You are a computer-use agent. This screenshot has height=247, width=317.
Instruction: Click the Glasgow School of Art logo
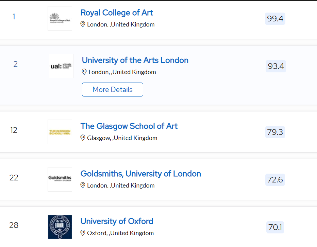(60, 132)
